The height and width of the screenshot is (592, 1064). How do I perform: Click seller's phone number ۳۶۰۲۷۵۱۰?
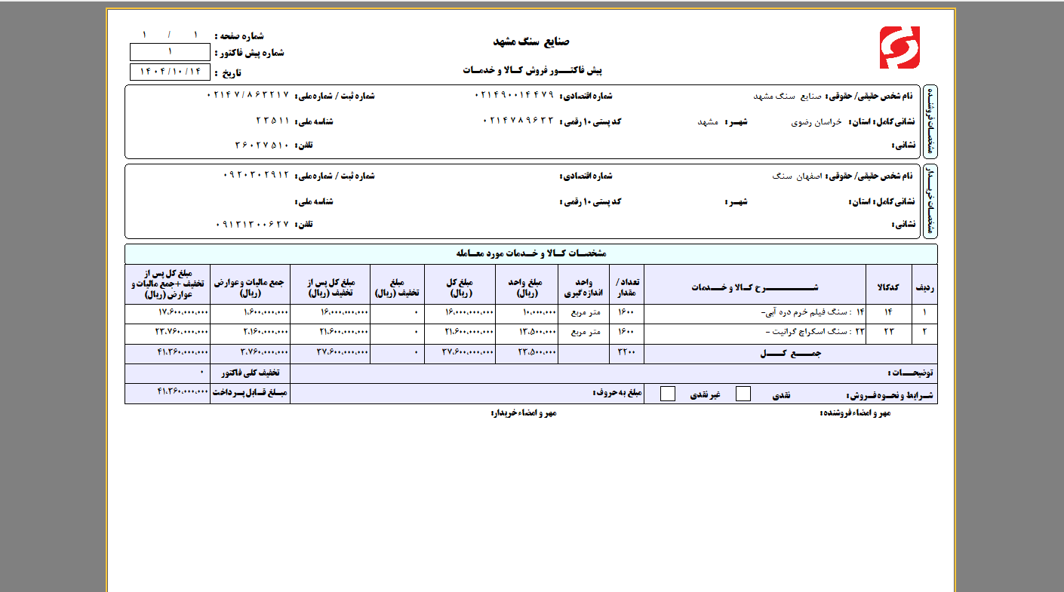pos(263,145)
